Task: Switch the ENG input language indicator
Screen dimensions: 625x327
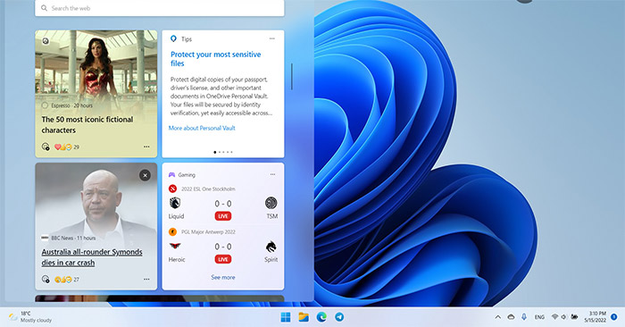Action: [539, 317]
